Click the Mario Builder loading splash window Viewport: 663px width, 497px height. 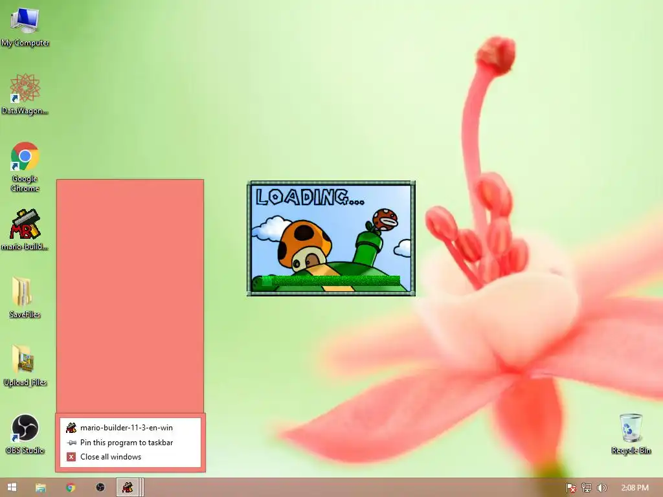(x=331, y=238)
